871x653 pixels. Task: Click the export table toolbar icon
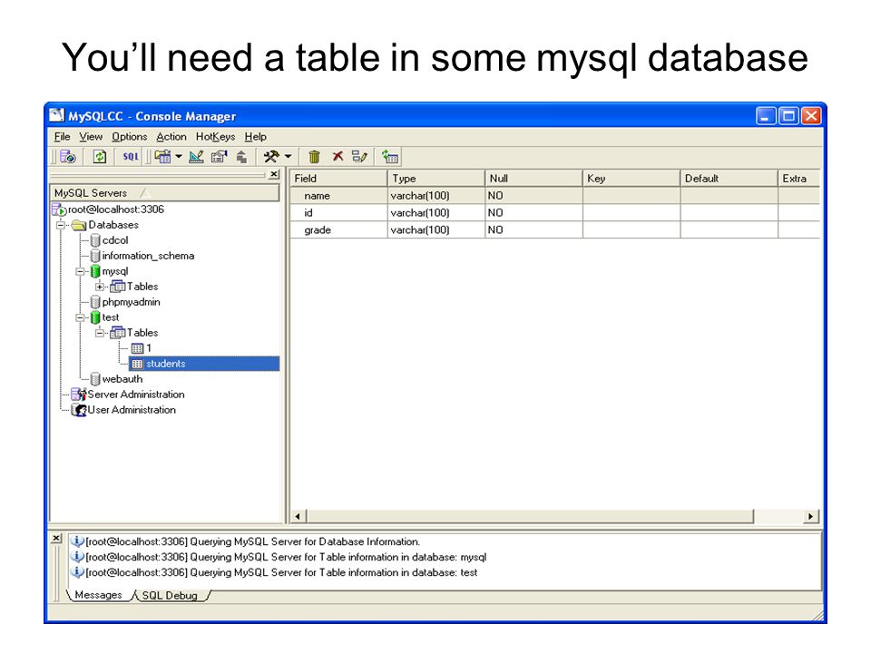tap(241, 157)
